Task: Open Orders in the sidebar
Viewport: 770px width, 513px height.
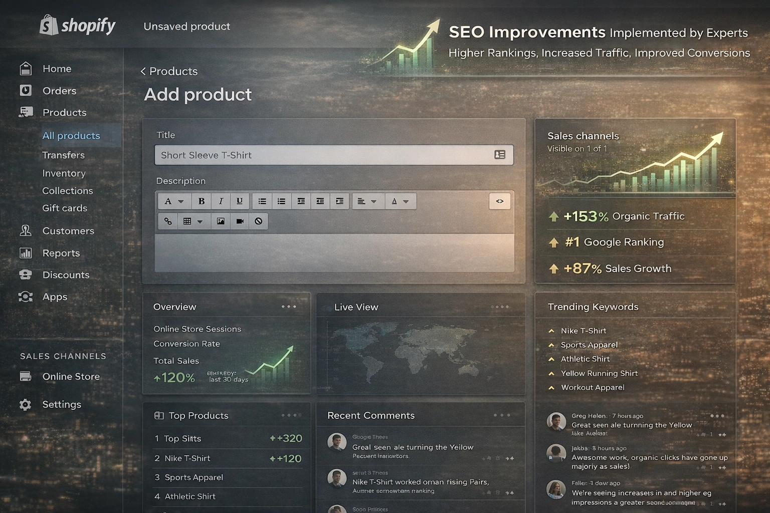Action: pyautogui.click(x=59, y=91)
